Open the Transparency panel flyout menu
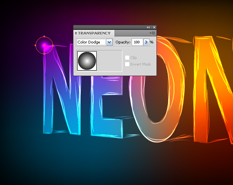This screenshot has height=185, width=233. [153, 33]
